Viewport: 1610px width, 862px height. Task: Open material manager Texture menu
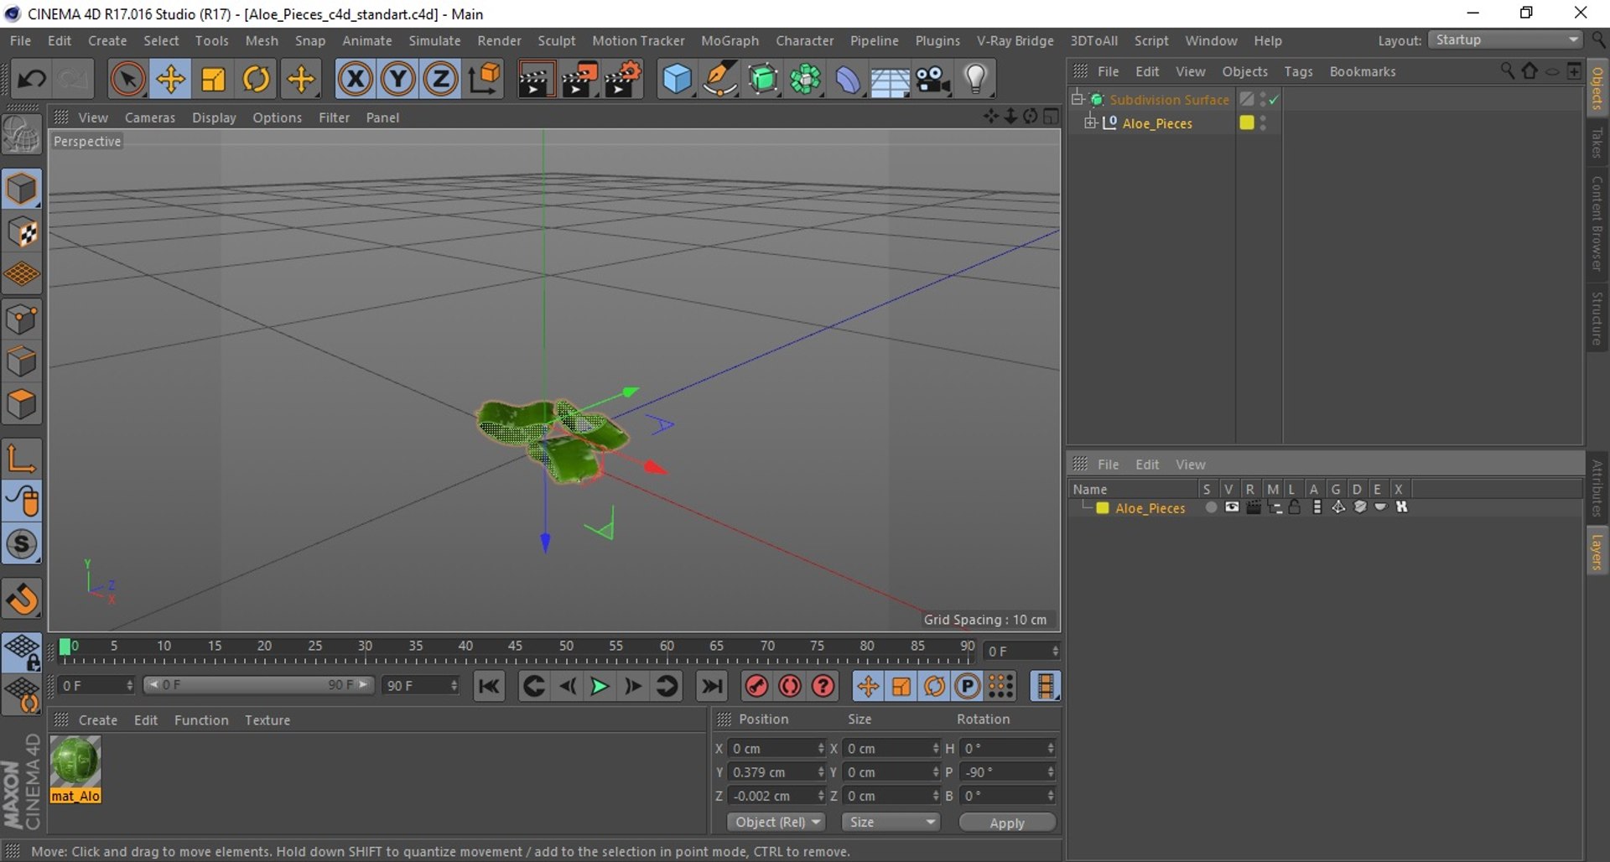point(267,720)
